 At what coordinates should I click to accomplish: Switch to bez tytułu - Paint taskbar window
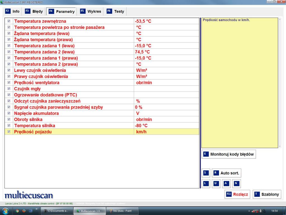(x=122, y=211)
